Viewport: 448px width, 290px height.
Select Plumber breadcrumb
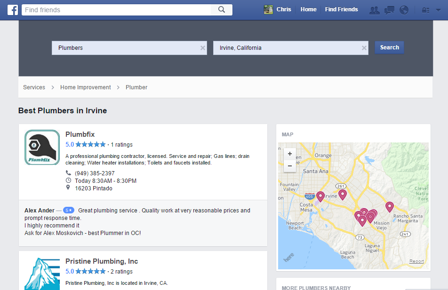click(136, 87)
